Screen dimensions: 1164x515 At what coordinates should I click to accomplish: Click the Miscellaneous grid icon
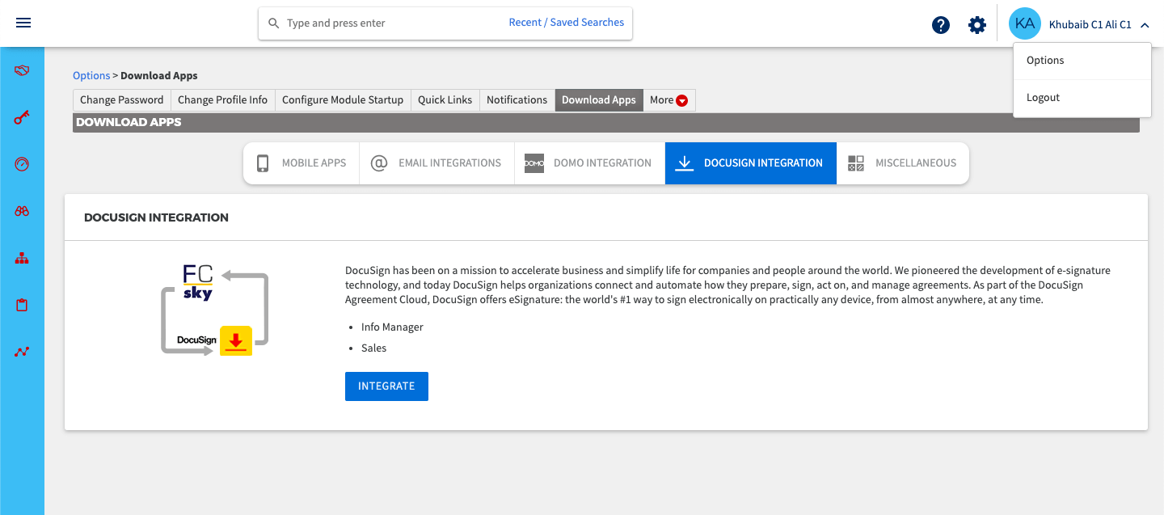856,163
